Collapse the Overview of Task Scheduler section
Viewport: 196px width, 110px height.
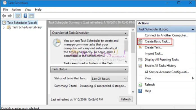tap(126, 33)
